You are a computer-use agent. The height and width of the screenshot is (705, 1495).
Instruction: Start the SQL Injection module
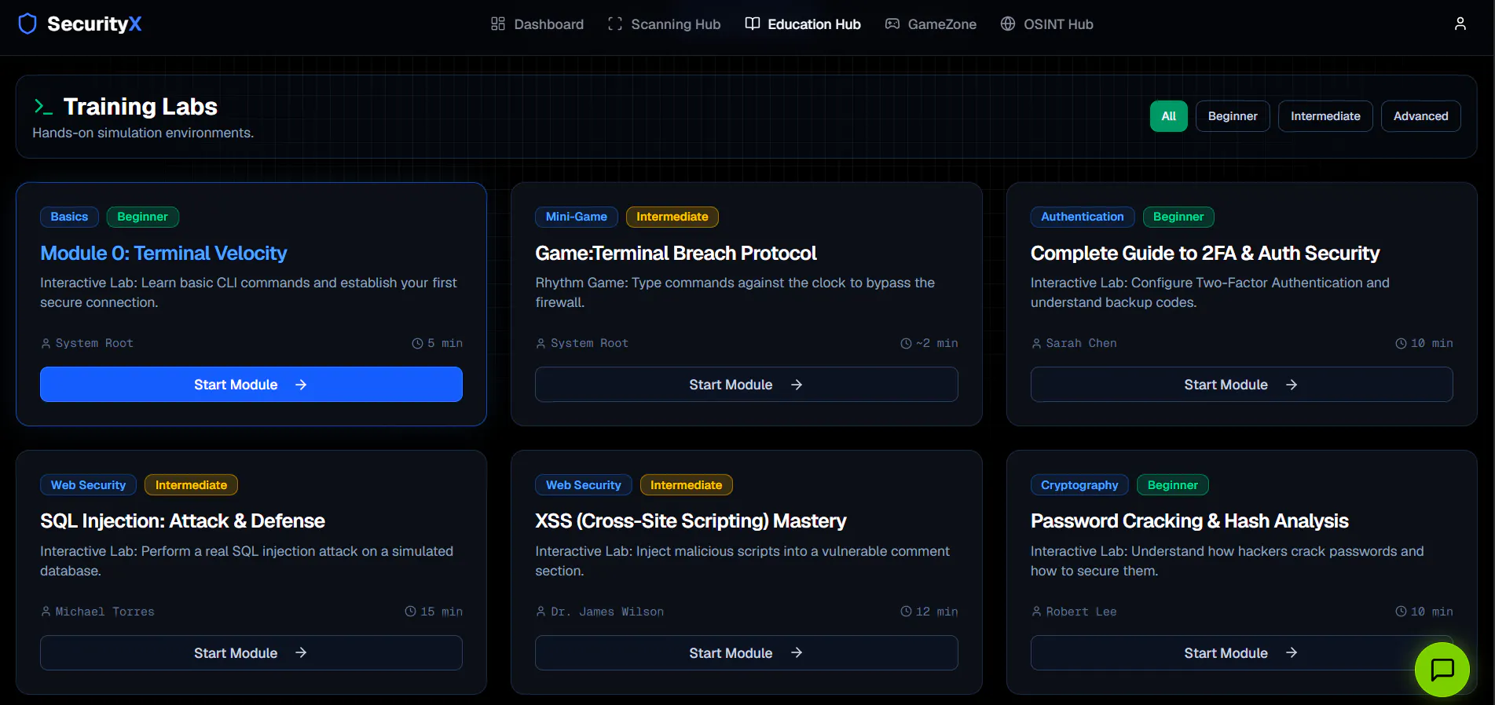[251, 652]
